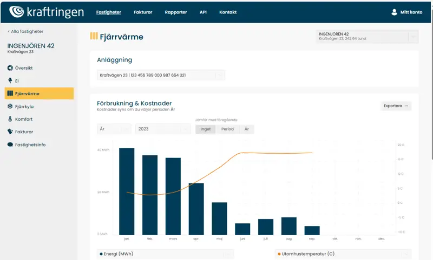Expand the 2023 year dropdown
433x260 pixels.
162,129
